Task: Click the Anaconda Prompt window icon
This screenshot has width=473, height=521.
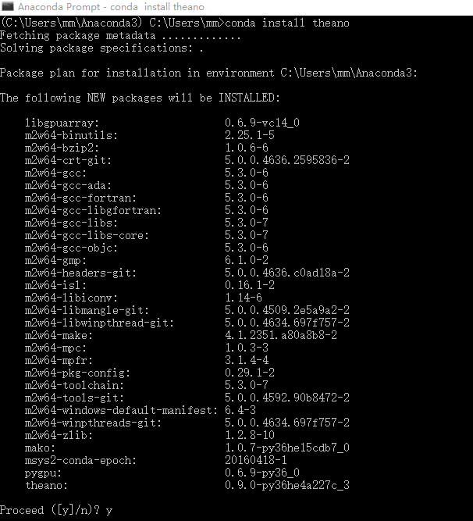Action: coord(7,6)
